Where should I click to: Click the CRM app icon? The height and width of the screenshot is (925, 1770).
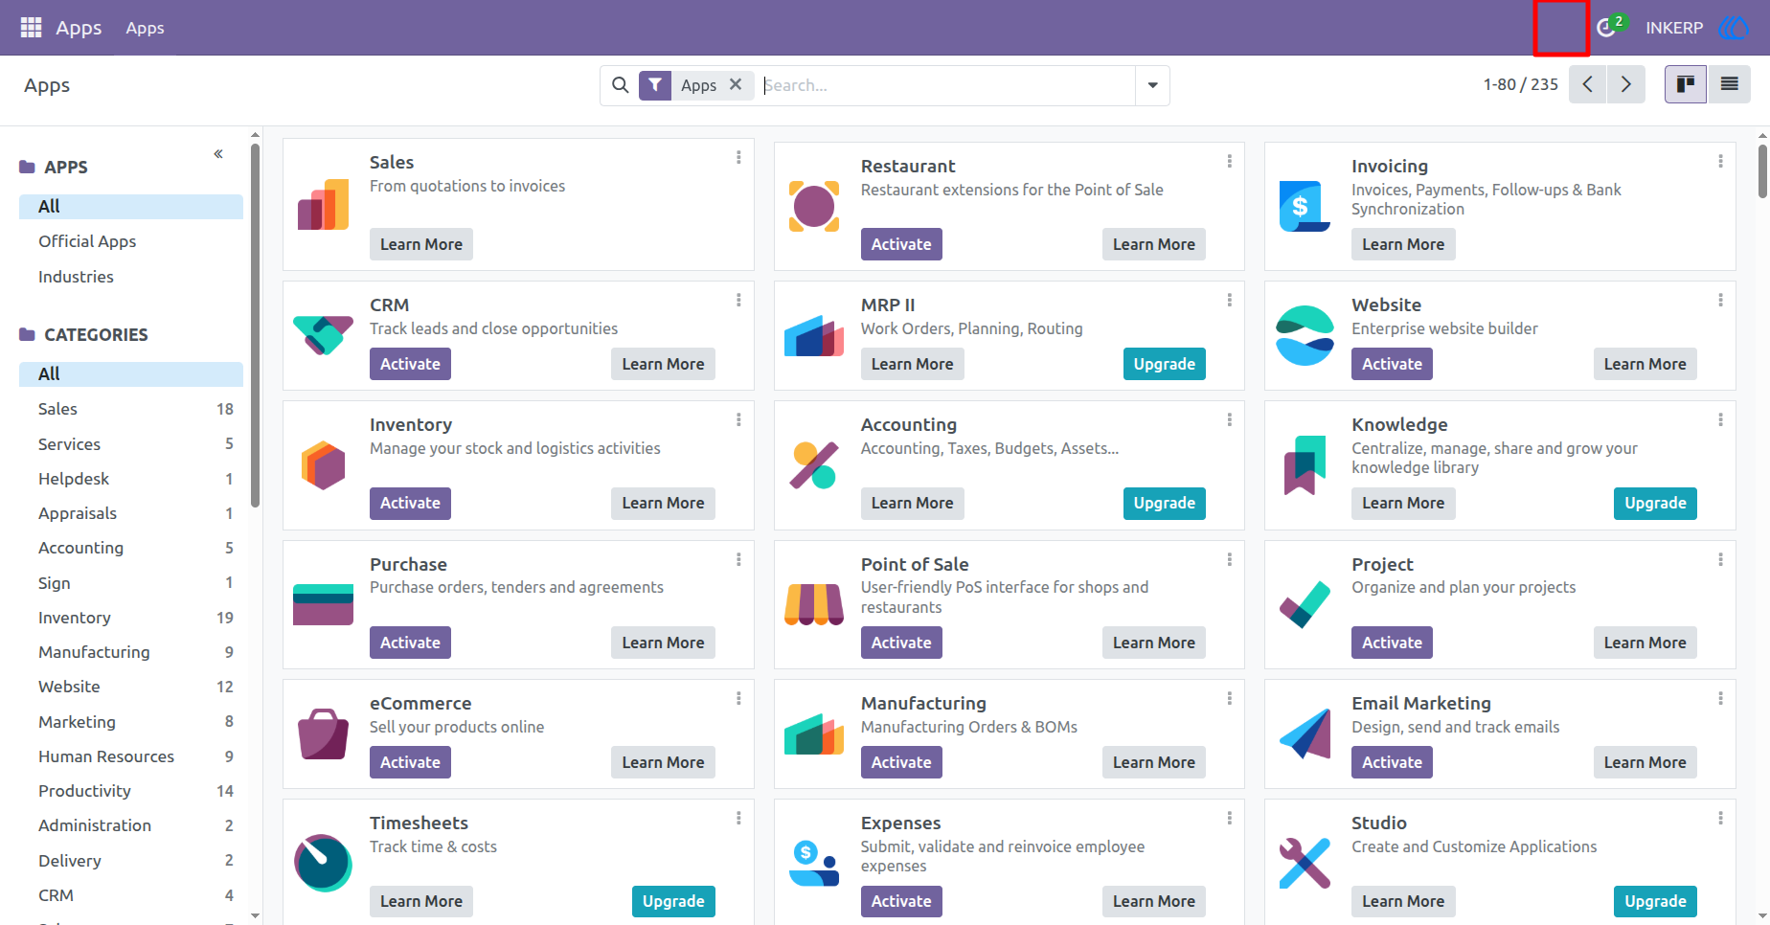coord(324,335)
